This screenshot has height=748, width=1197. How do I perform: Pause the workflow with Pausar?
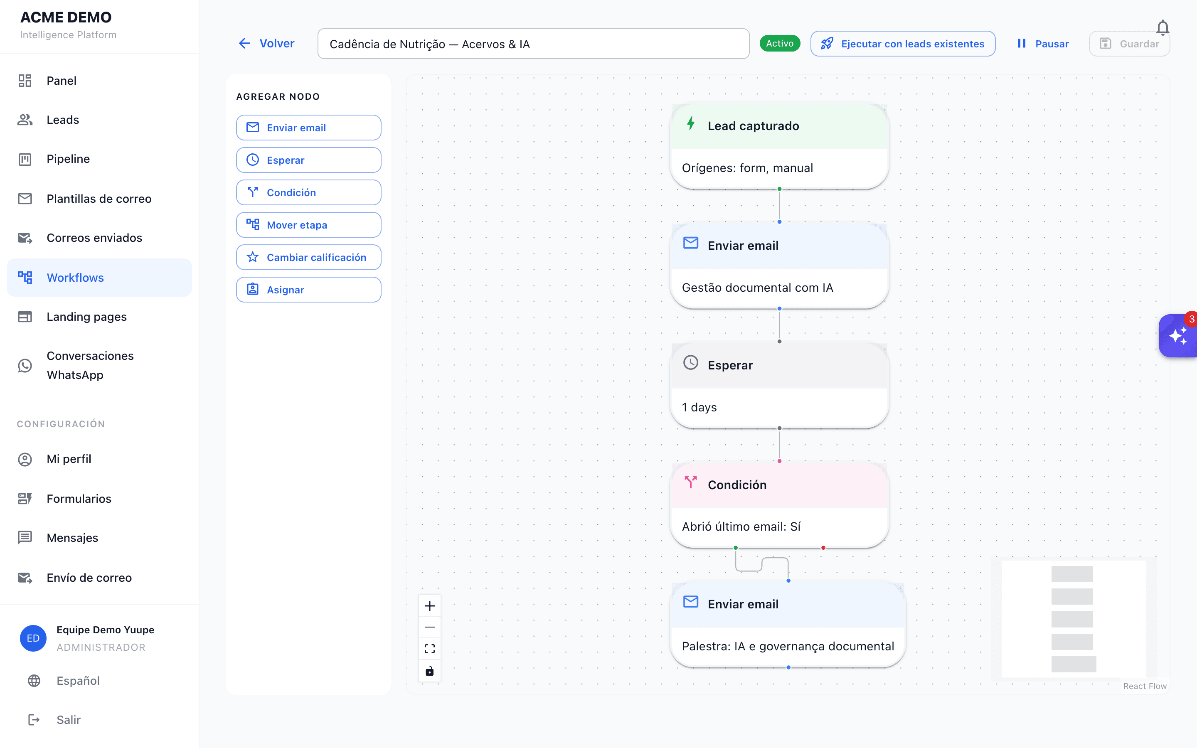click(1043, 44)
